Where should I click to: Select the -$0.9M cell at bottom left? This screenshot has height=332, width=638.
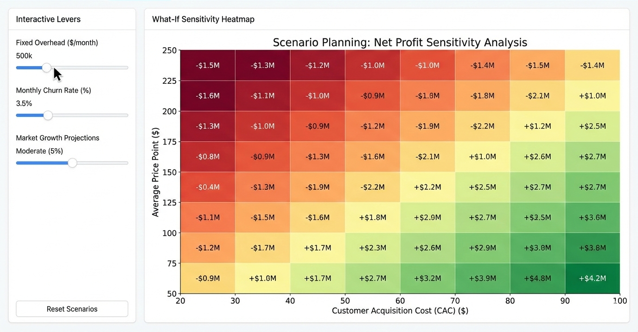pos(207,278)
